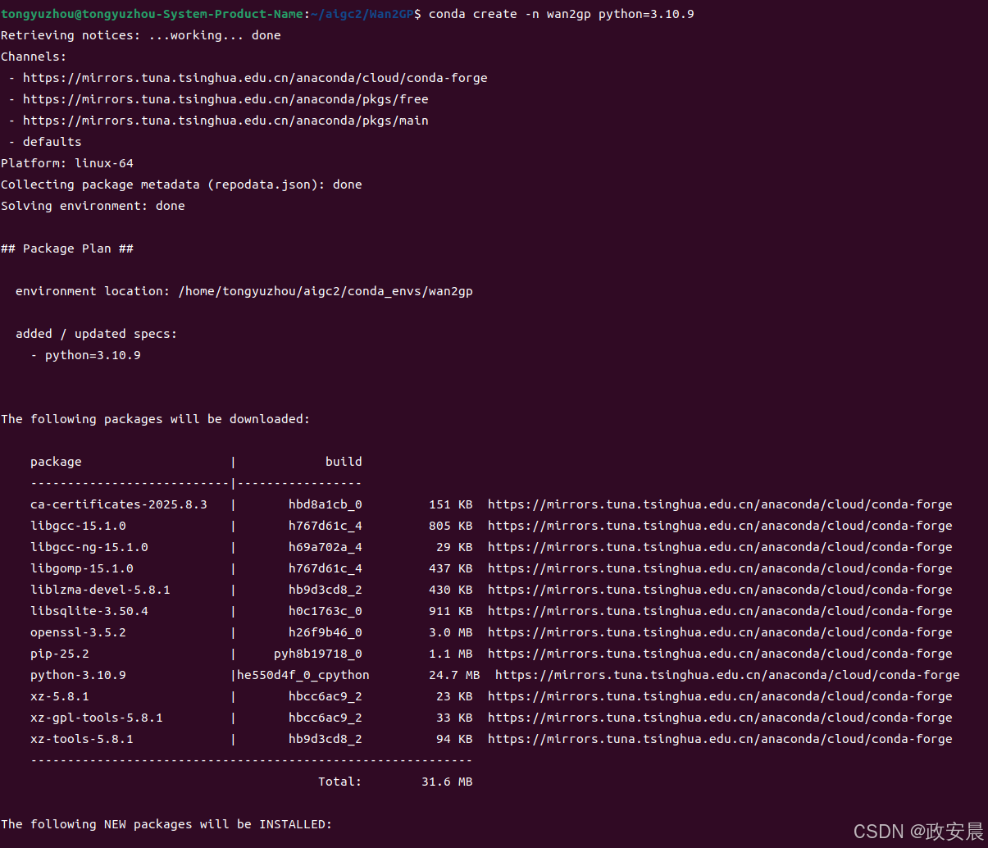Viewport: 988px width, 848px height.
Task: Select the libgcc-ng-15.1.0 package name
Action: click(x=89, y=547)
